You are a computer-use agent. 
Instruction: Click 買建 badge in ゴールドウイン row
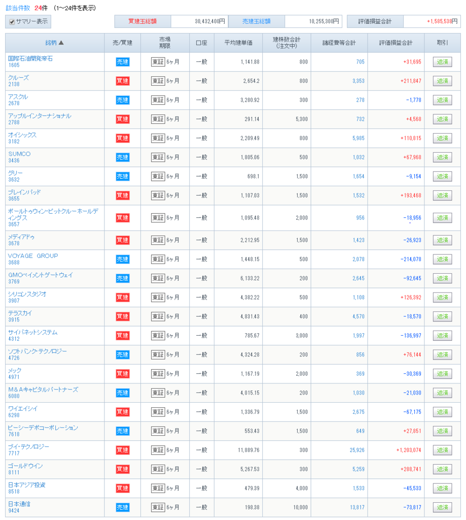(123, 469)
